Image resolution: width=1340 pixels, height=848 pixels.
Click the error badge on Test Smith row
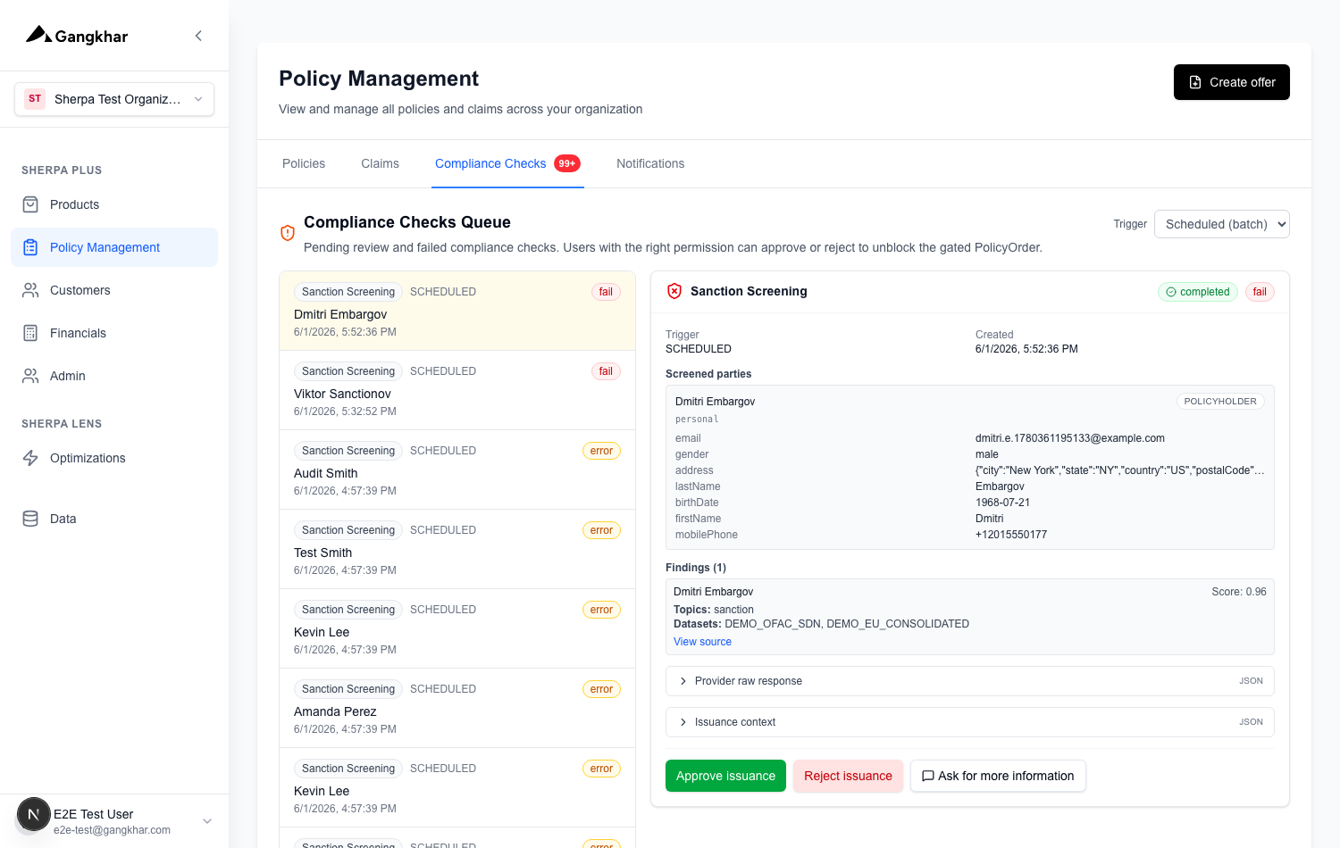pos(601,530)
